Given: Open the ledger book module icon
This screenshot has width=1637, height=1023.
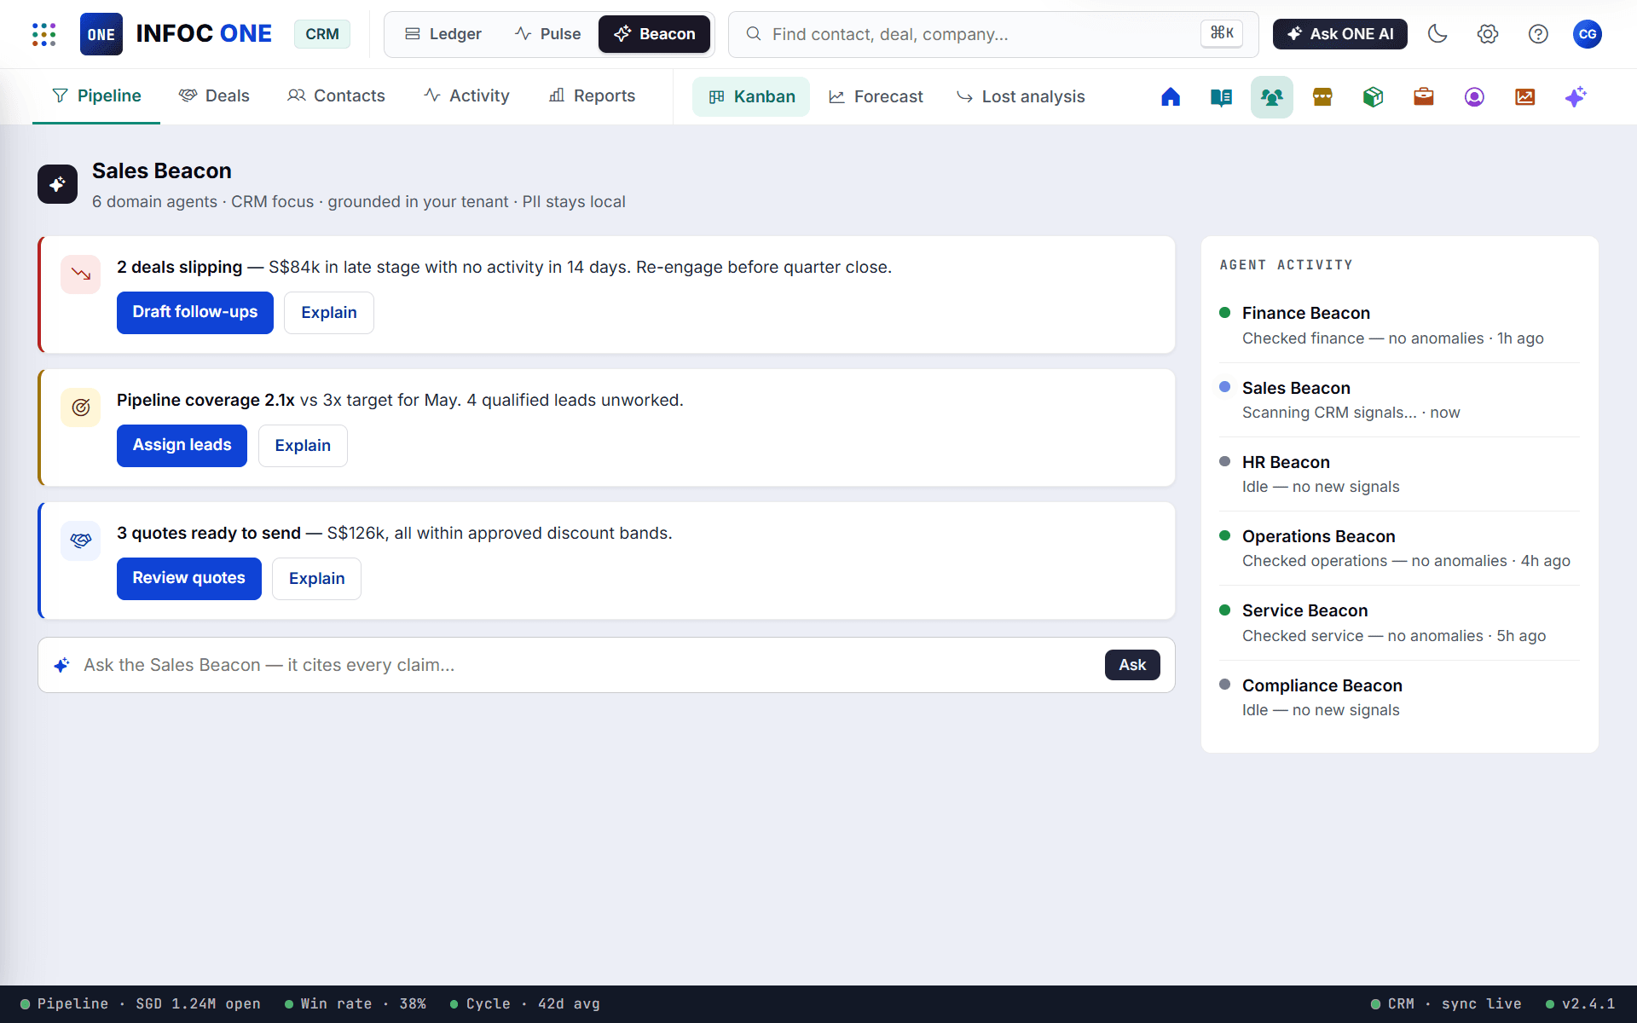Looking at the screenshot, I should click(1221, 97).
